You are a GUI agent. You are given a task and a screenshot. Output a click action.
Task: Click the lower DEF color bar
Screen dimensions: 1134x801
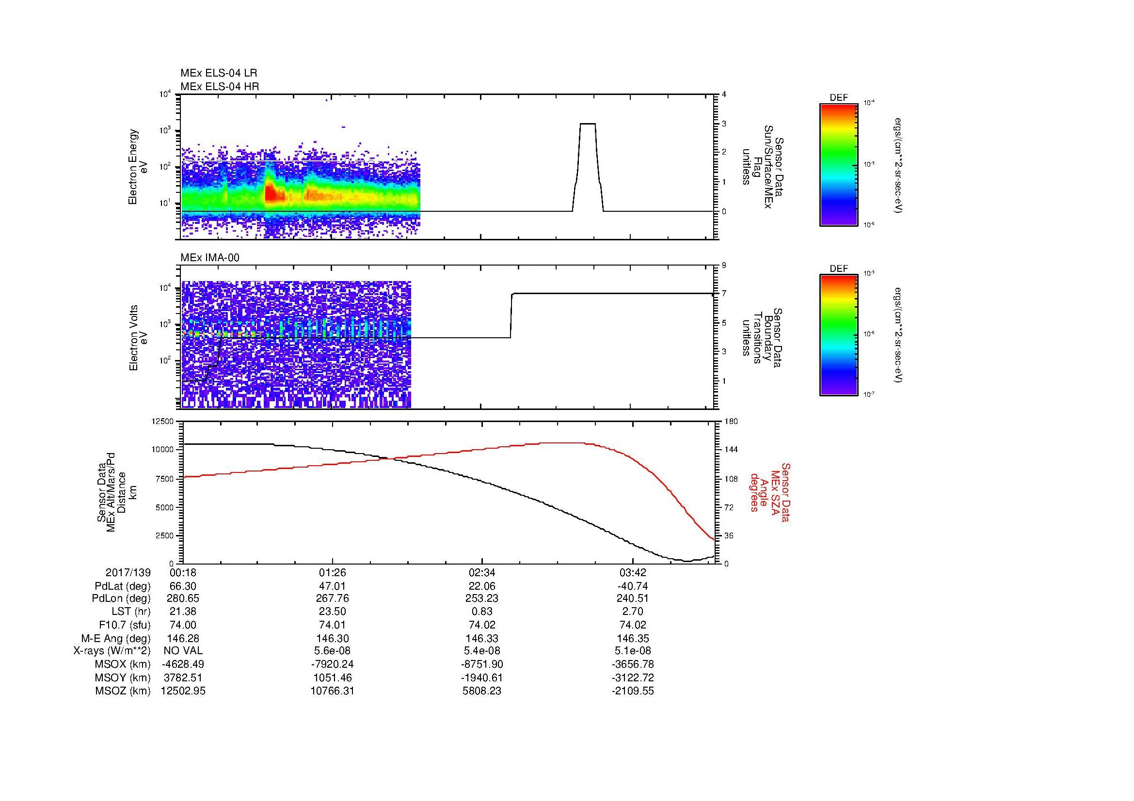click(x=839, y=336)
